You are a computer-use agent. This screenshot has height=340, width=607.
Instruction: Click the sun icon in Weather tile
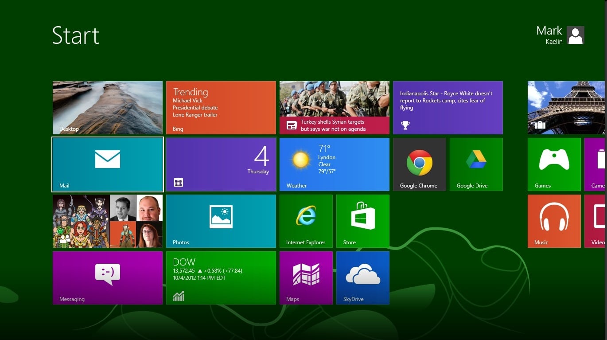[x=301, y=160]
